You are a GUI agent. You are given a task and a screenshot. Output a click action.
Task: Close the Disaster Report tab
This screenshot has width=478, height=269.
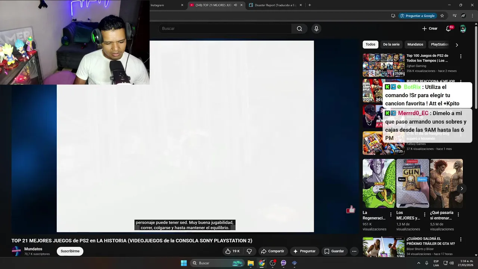point(301,5)
